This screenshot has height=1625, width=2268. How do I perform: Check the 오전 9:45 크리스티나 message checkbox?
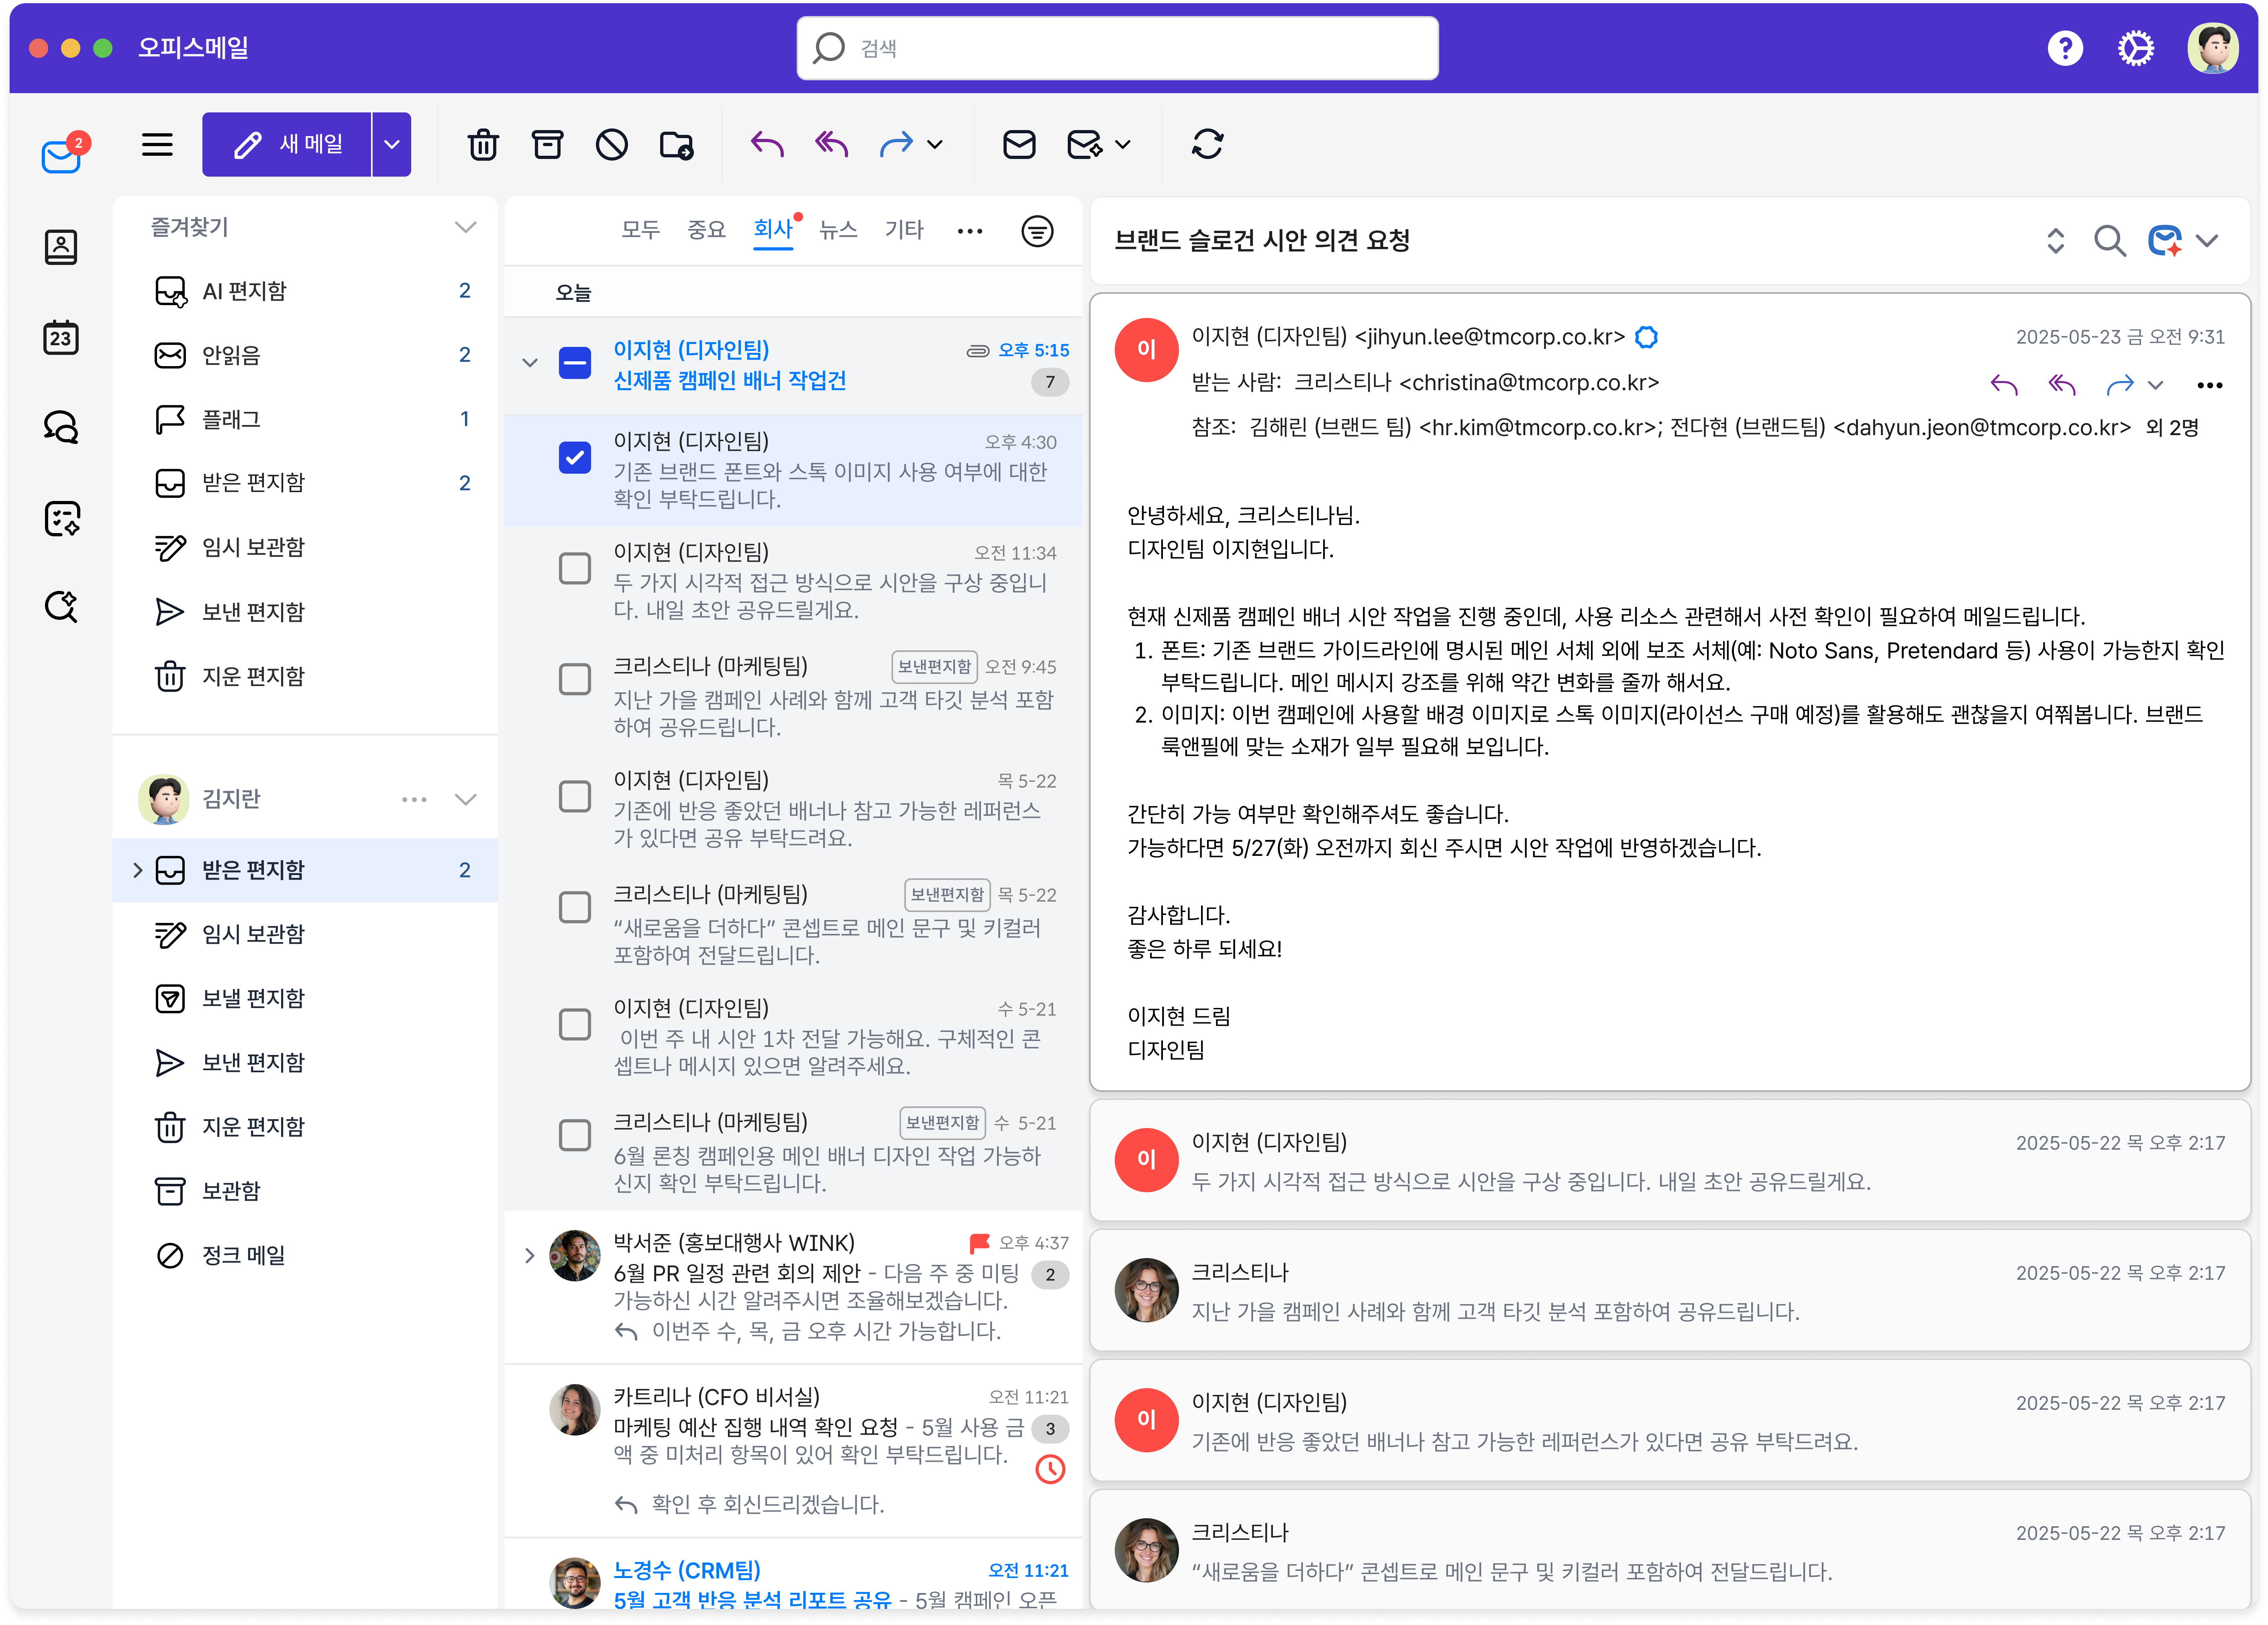(x=575, y=680)
